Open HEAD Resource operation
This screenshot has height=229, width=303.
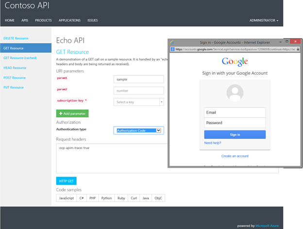point(15,68)
